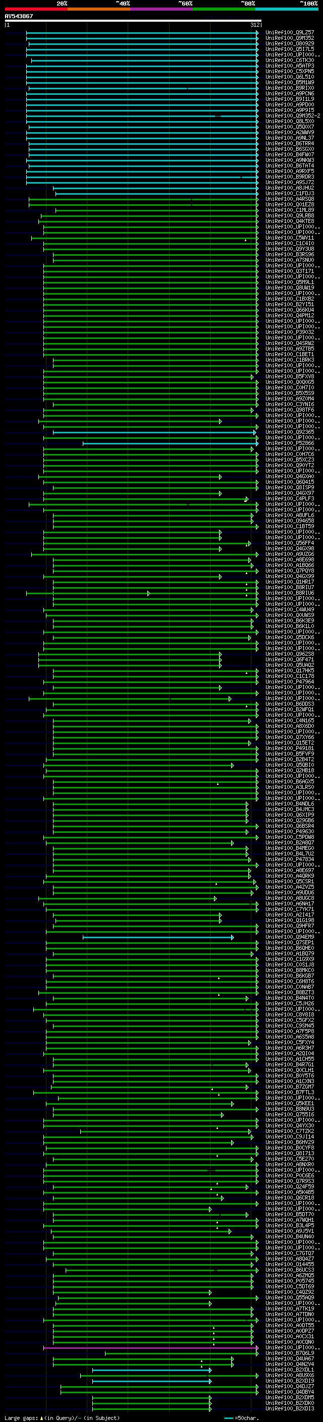The image size is (323, 1422).
Task: Open hit UniRef100_P47964
Action: (290, 682)
